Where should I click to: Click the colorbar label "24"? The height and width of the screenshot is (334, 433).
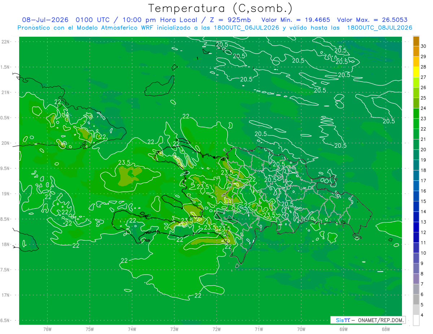pos(424,108)
